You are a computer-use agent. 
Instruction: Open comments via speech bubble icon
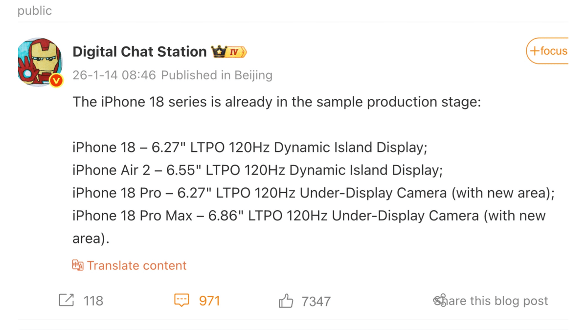[x=181, y=300]
